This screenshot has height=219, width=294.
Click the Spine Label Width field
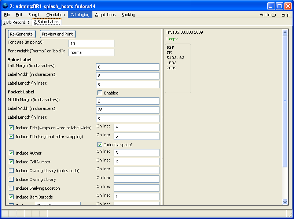[128, 76]
